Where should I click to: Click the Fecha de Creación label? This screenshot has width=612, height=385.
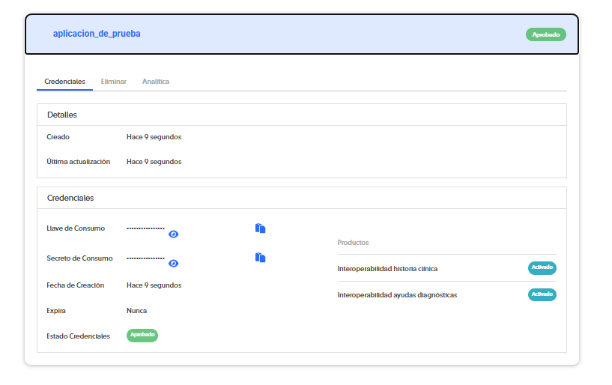point(76,285)
